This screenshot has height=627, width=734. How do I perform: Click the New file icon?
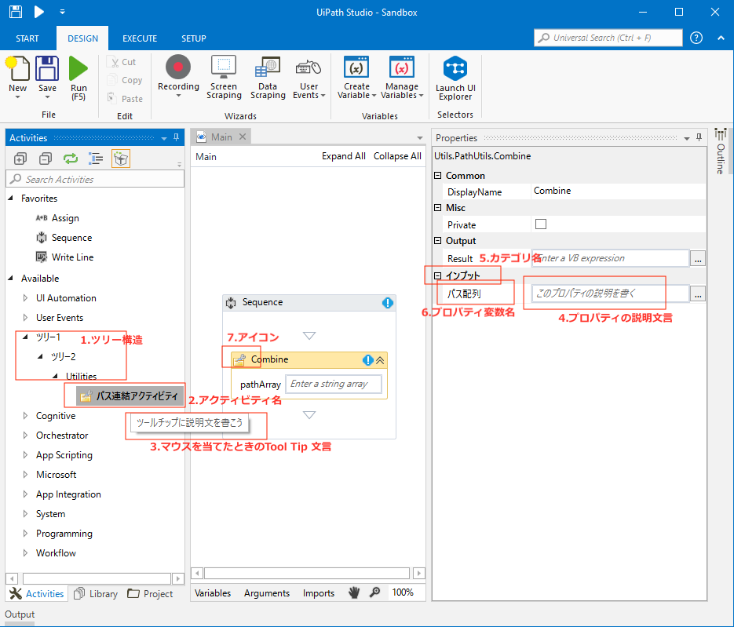click(18, 68)
